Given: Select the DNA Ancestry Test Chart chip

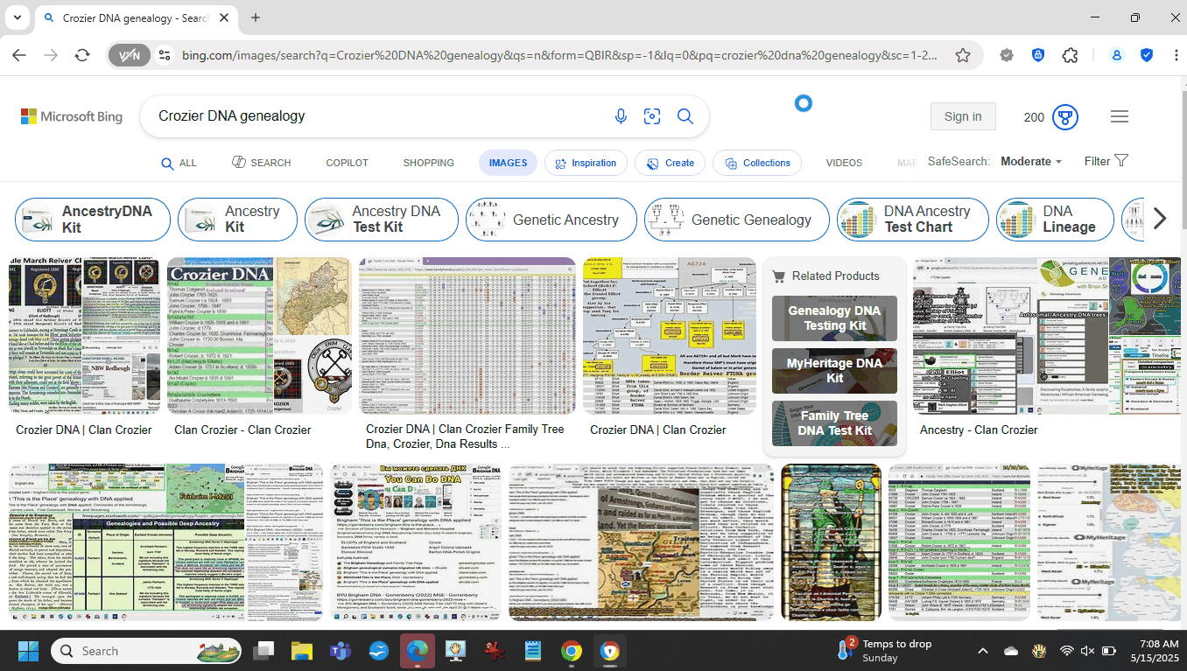Looking at the screenshot, I should pyautogui.click(x=913, y=219).
